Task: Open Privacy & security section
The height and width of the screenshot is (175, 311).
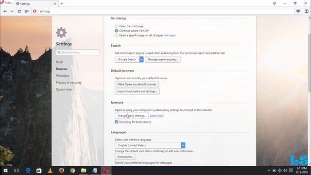Action: tap(69, 83)
